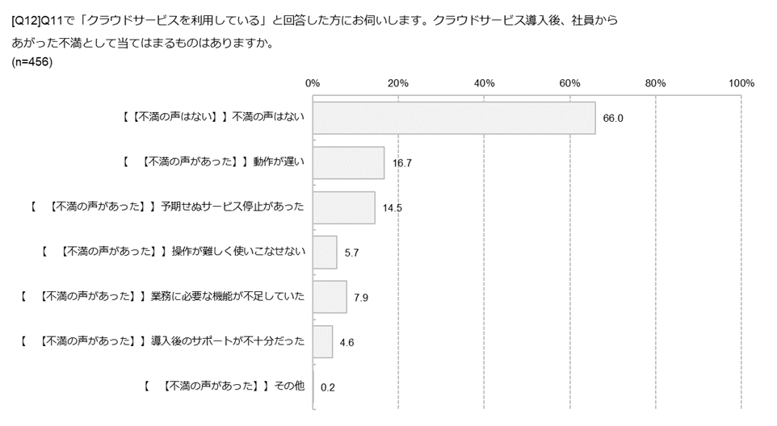Click the 60% axis tick label
The width and height of the screenshot is (777, 426).
tap(570, 83)
